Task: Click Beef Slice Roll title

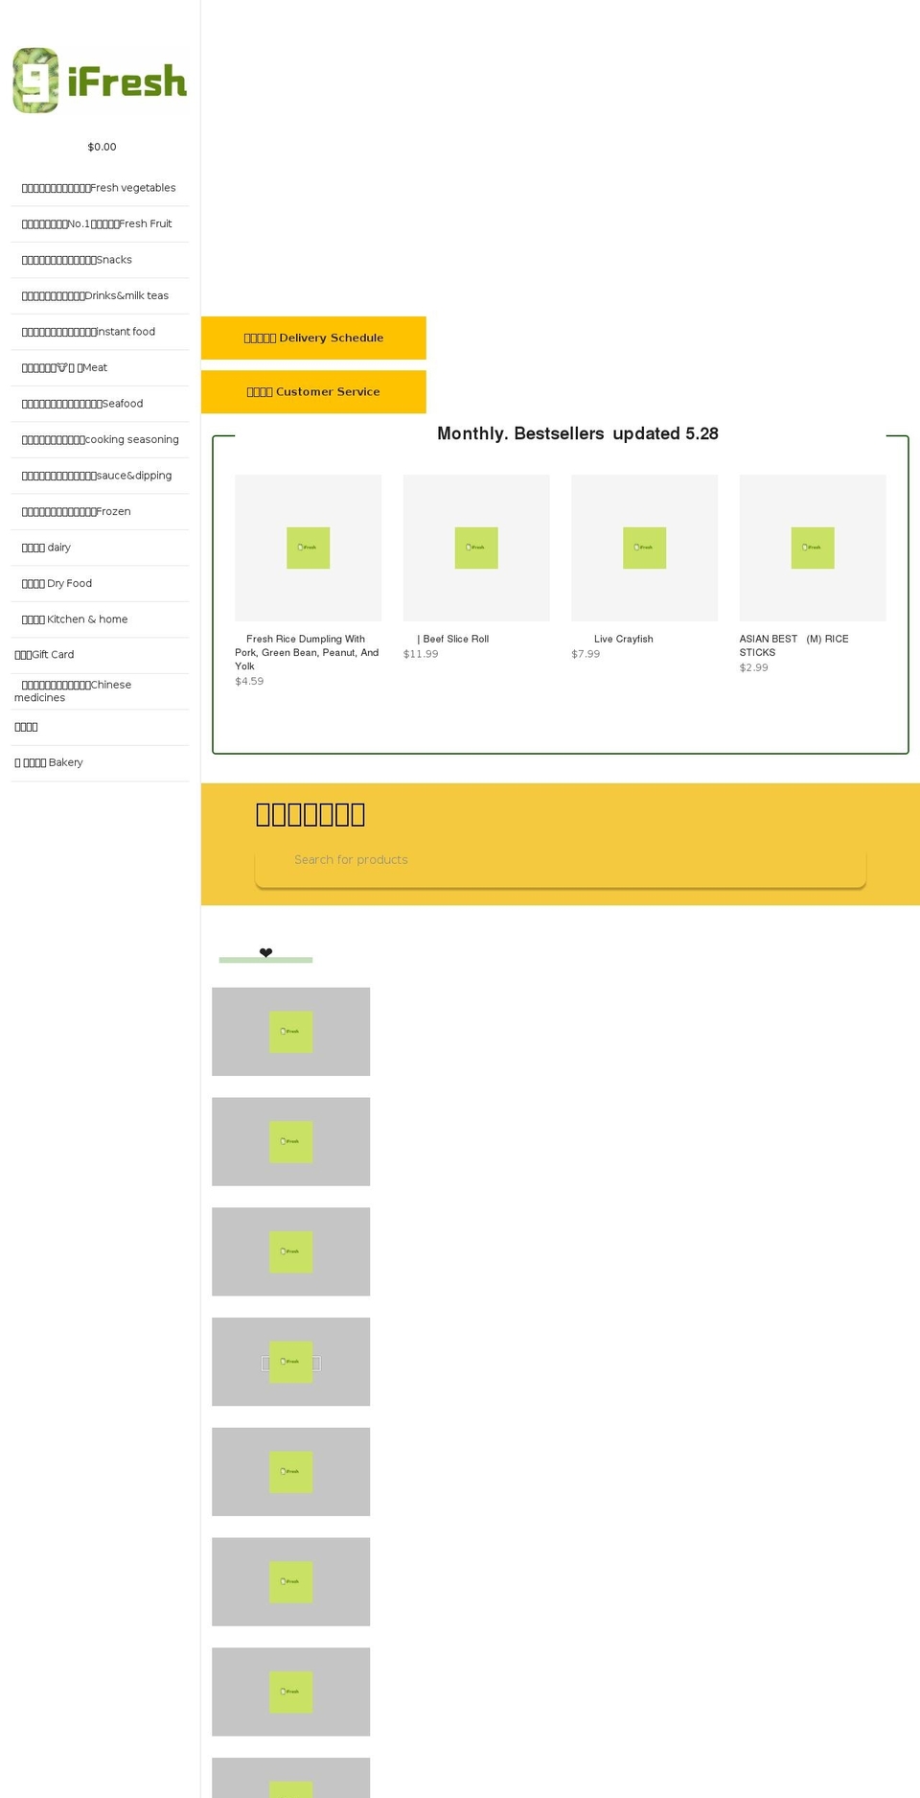Action: pos(453,639)
